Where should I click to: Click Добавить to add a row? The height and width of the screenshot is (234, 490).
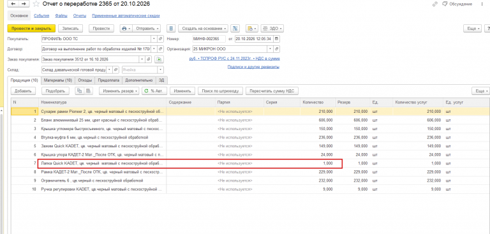[23, 91]
